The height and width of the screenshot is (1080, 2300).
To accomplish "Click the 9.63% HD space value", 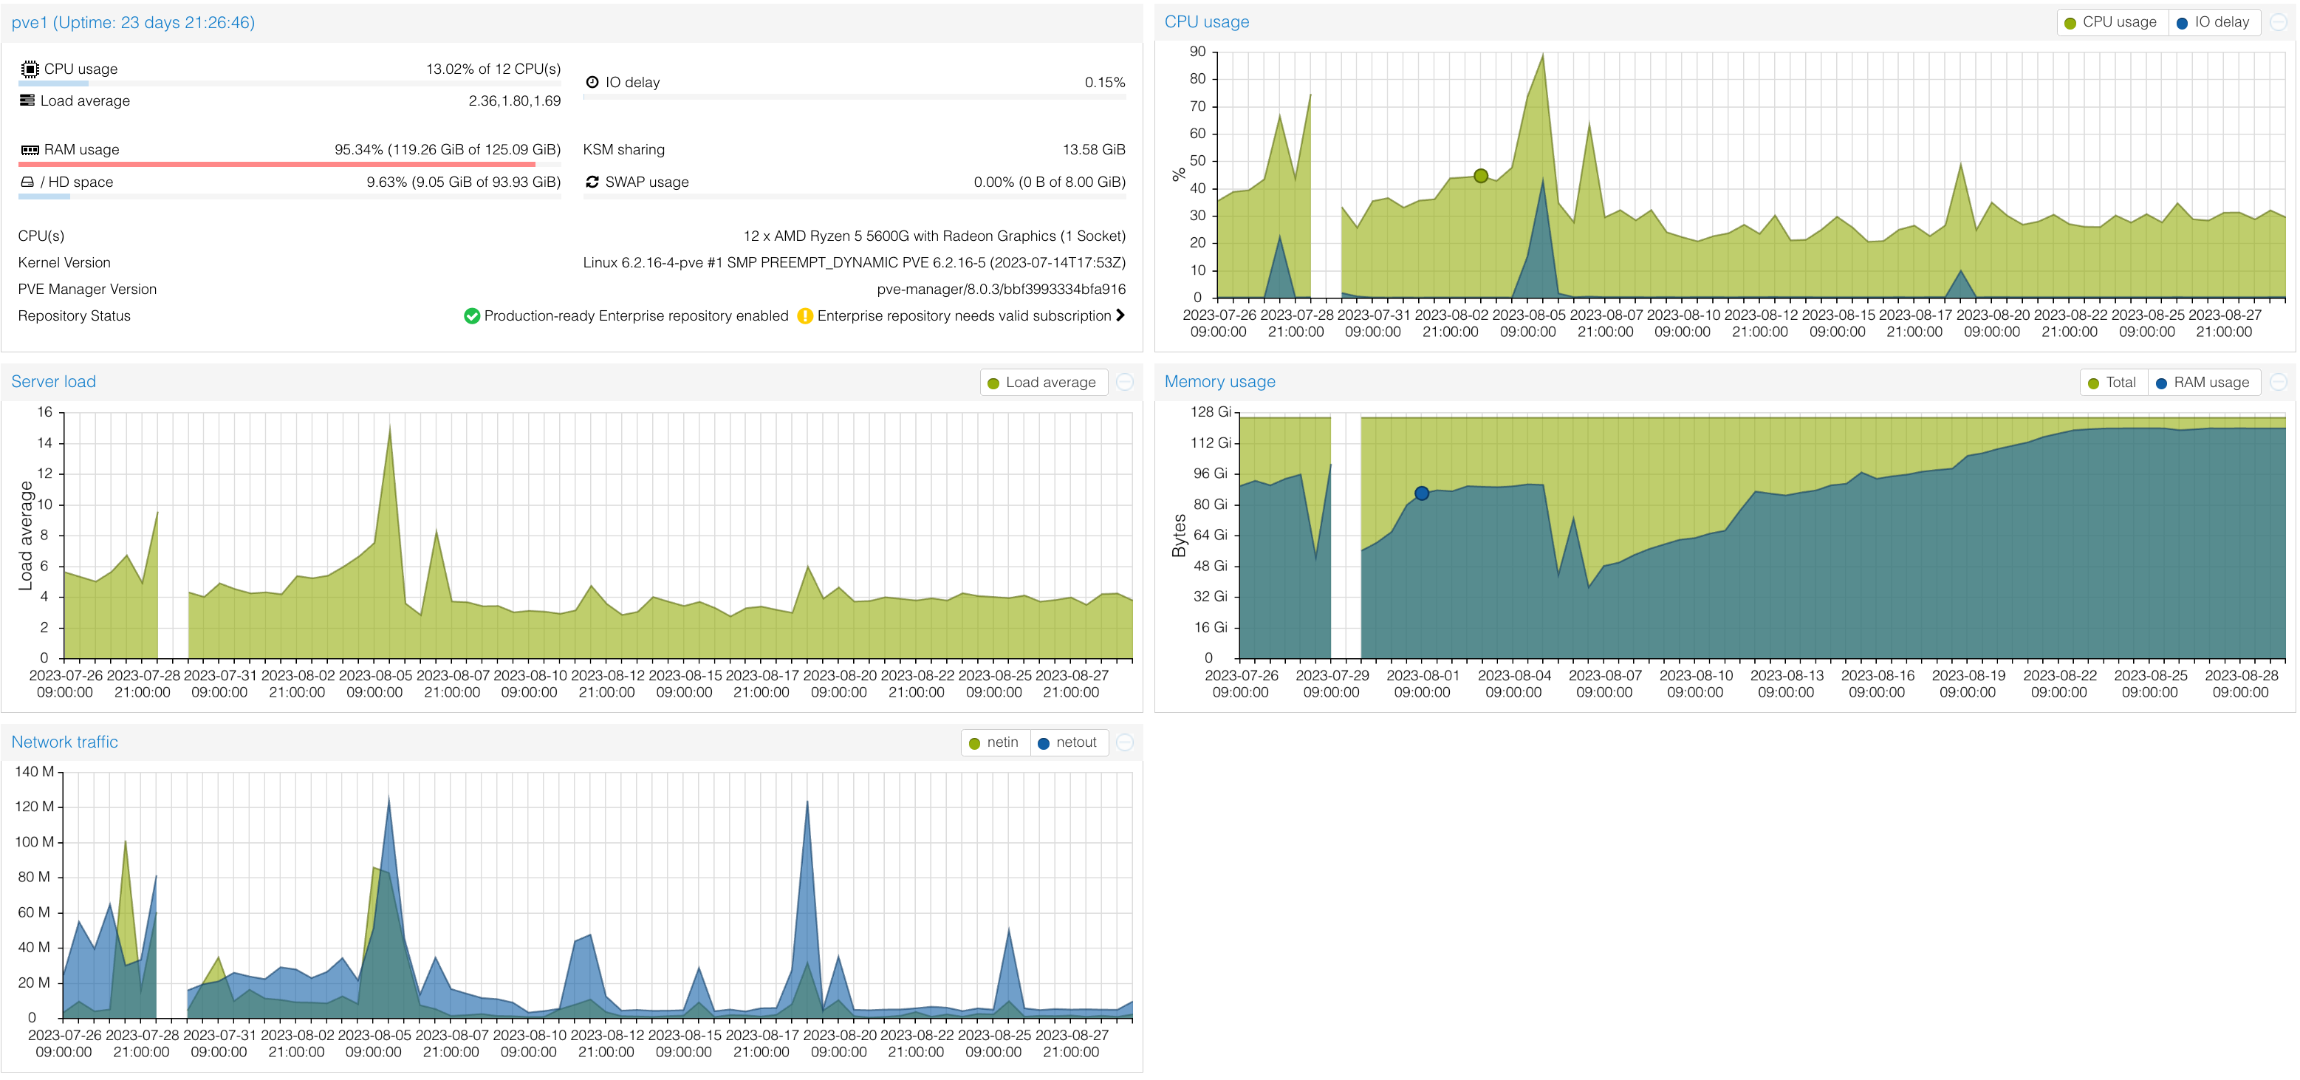I will pyautogui.click(x=463, y=181).
